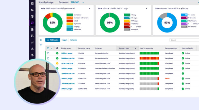Viewport: 199px width, 110px height.
Task: Sort by the Device name column header
Action: click(x=66, y=48)
